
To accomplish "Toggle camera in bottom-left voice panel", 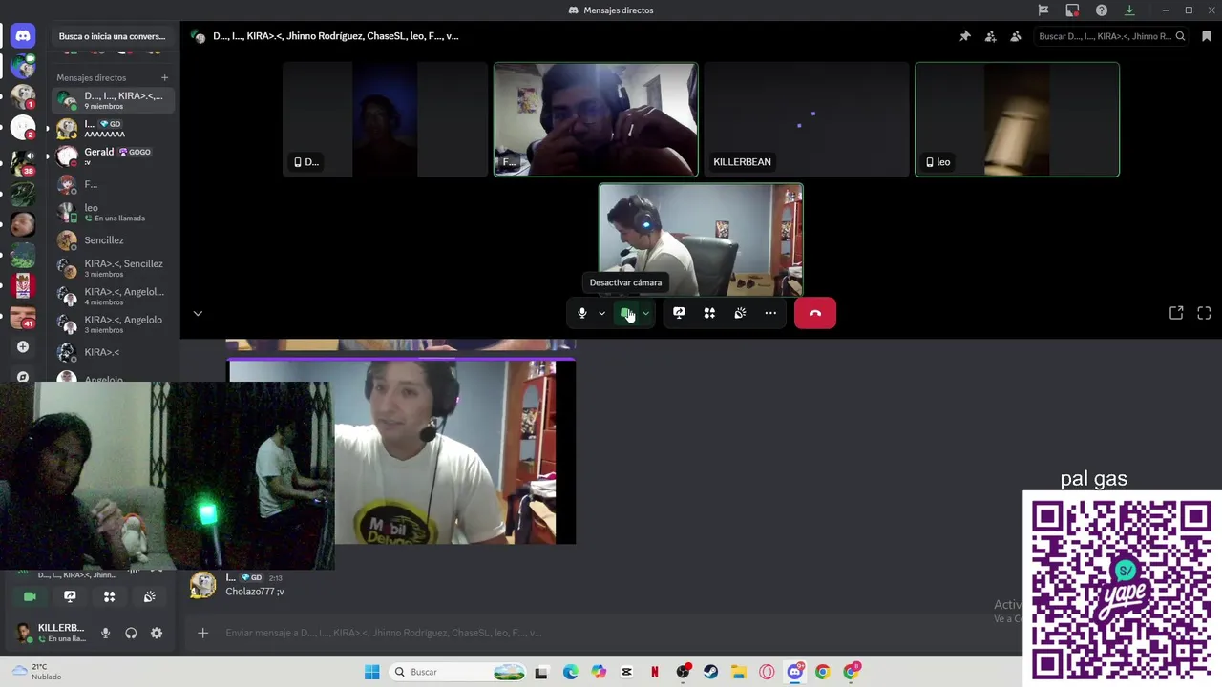I will (x=30, y=596).
